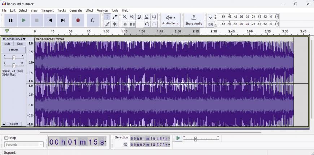Image resolution: width=314 pixels, height=155 pixels.
Task: Open the Tracks menu
Action: click(x=61, y=10)
